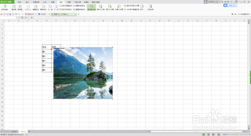Toggle 显示所有批注 show all comments

(x=66, y=10)
